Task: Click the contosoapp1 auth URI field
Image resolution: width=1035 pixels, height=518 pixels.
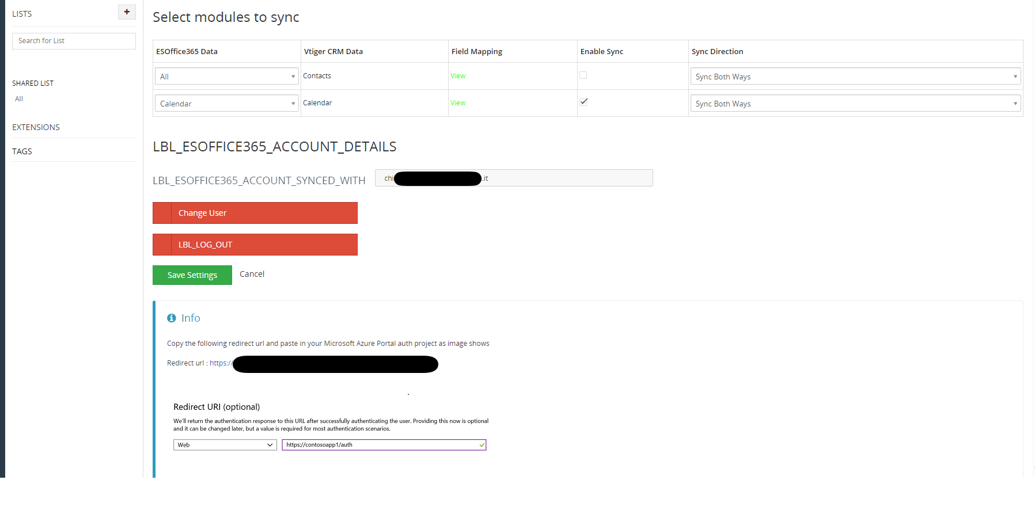Action: coord(384,445)
